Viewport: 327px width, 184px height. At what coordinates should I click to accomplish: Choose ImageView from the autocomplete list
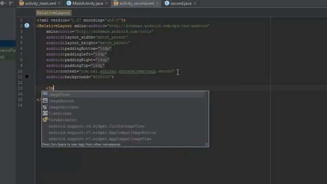point(124,95)
